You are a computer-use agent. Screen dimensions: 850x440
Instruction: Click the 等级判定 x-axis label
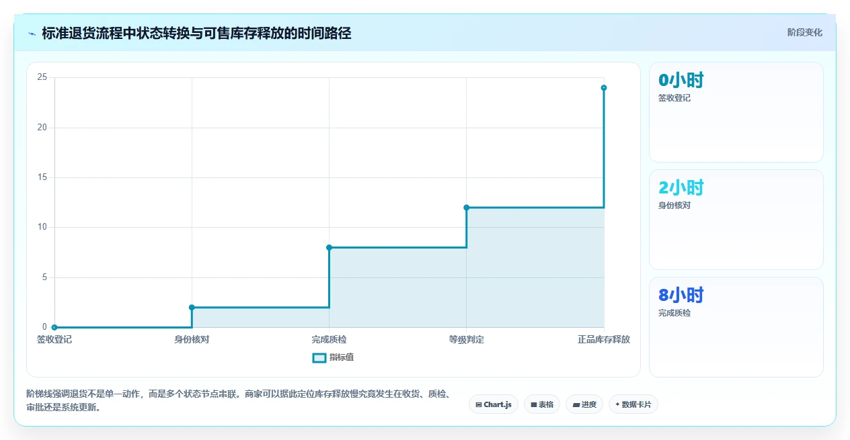(467, 340)
